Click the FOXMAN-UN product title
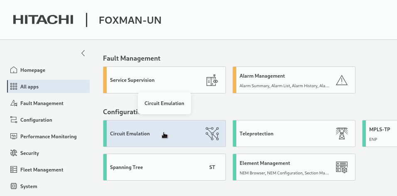The width and height of the screenshot is (397, 196). pos(130,20)
